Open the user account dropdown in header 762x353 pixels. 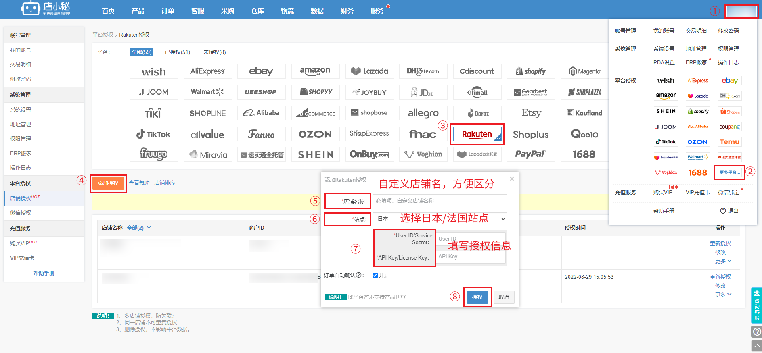click(x=741, y=11)
